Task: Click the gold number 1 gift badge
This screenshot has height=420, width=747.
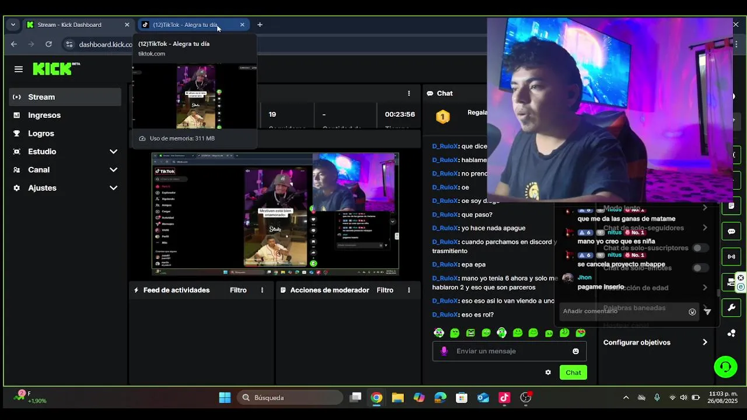Action: (x=443, y=117)
